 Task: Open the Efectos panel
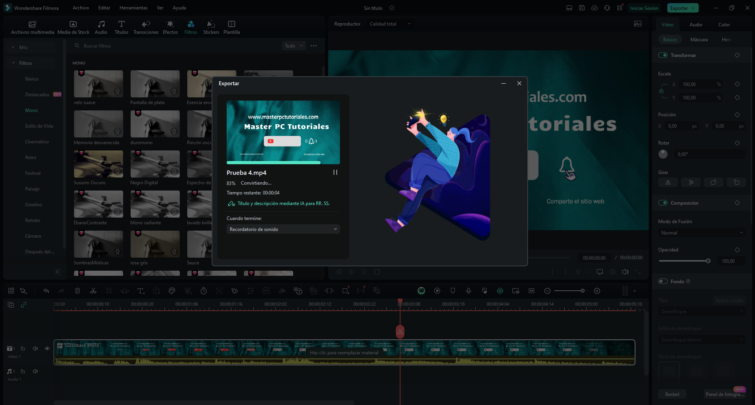(x=170, y=27)
